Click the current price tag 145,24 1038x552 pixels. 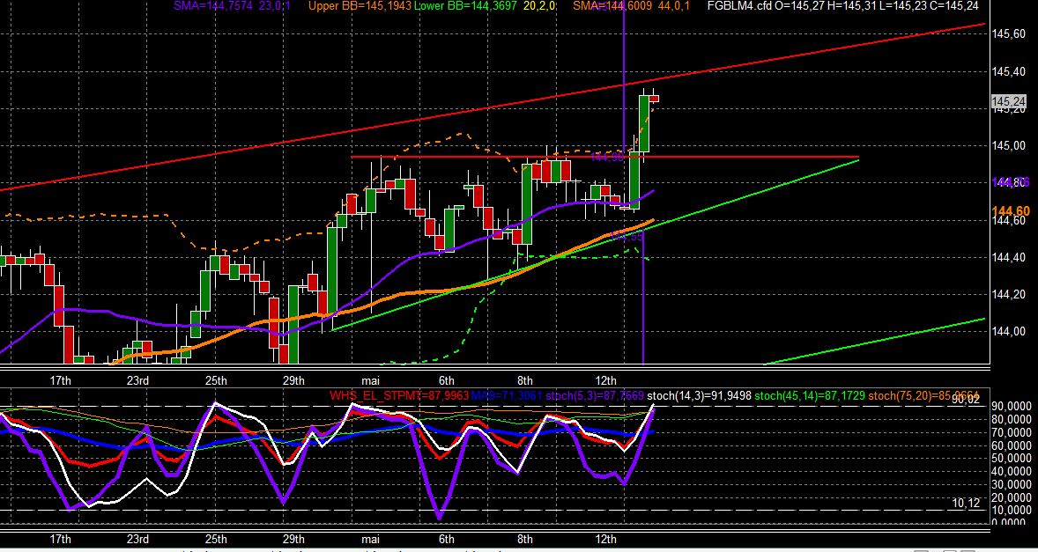tap(1009, 101)
